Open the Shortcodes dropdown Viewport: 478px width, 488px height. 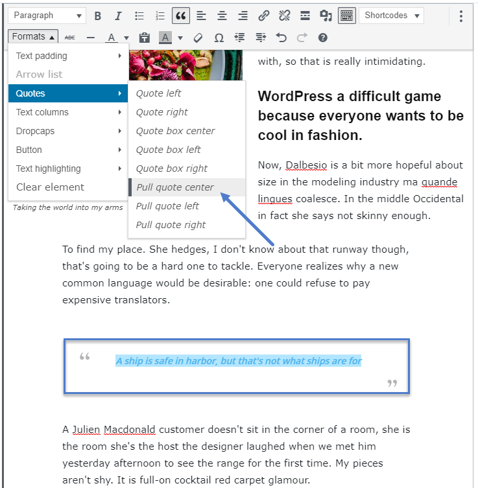[x=392, y=16]
